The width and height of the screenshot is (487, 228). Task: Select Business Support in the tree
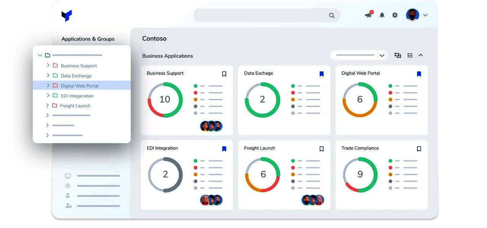pos(79,66)
